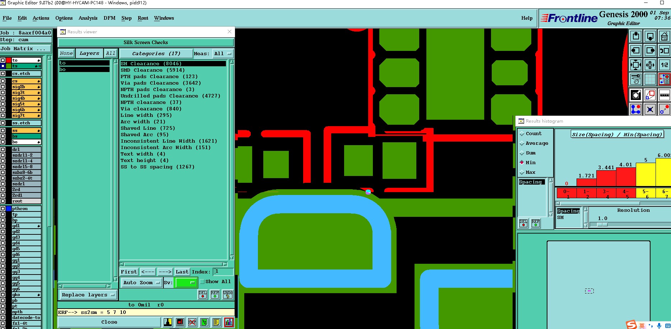Click the pan up icon
This screenshot has width=671, height=329.
pyautogui.click(x=636, y=36)
